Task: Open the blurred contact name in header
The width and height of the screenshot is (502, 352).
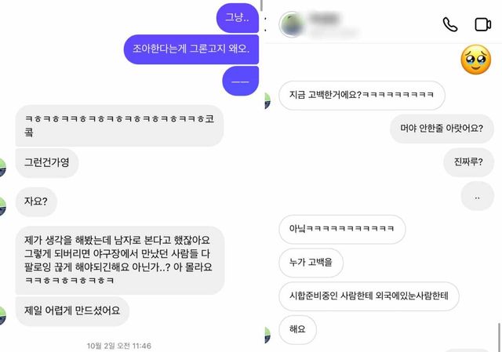Action: (325, 18)
